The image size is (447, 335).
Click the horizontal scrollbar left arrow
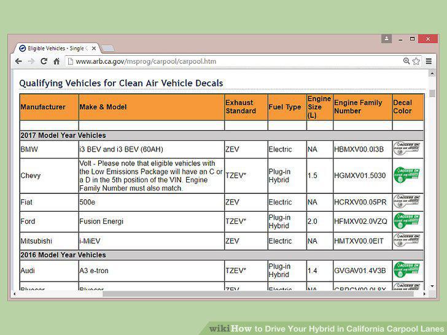(x=15, y=294)
